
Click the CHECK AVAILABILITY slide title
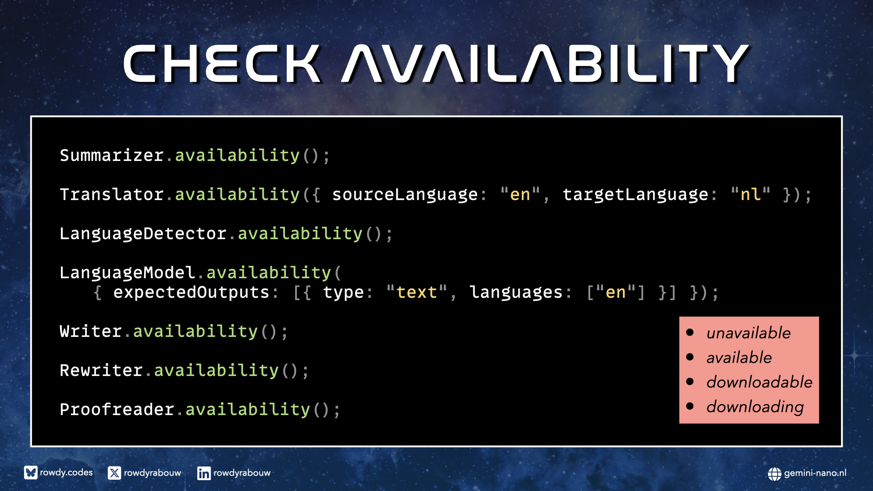436,64
